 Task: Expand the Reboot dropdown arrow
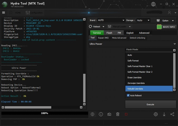103,27
